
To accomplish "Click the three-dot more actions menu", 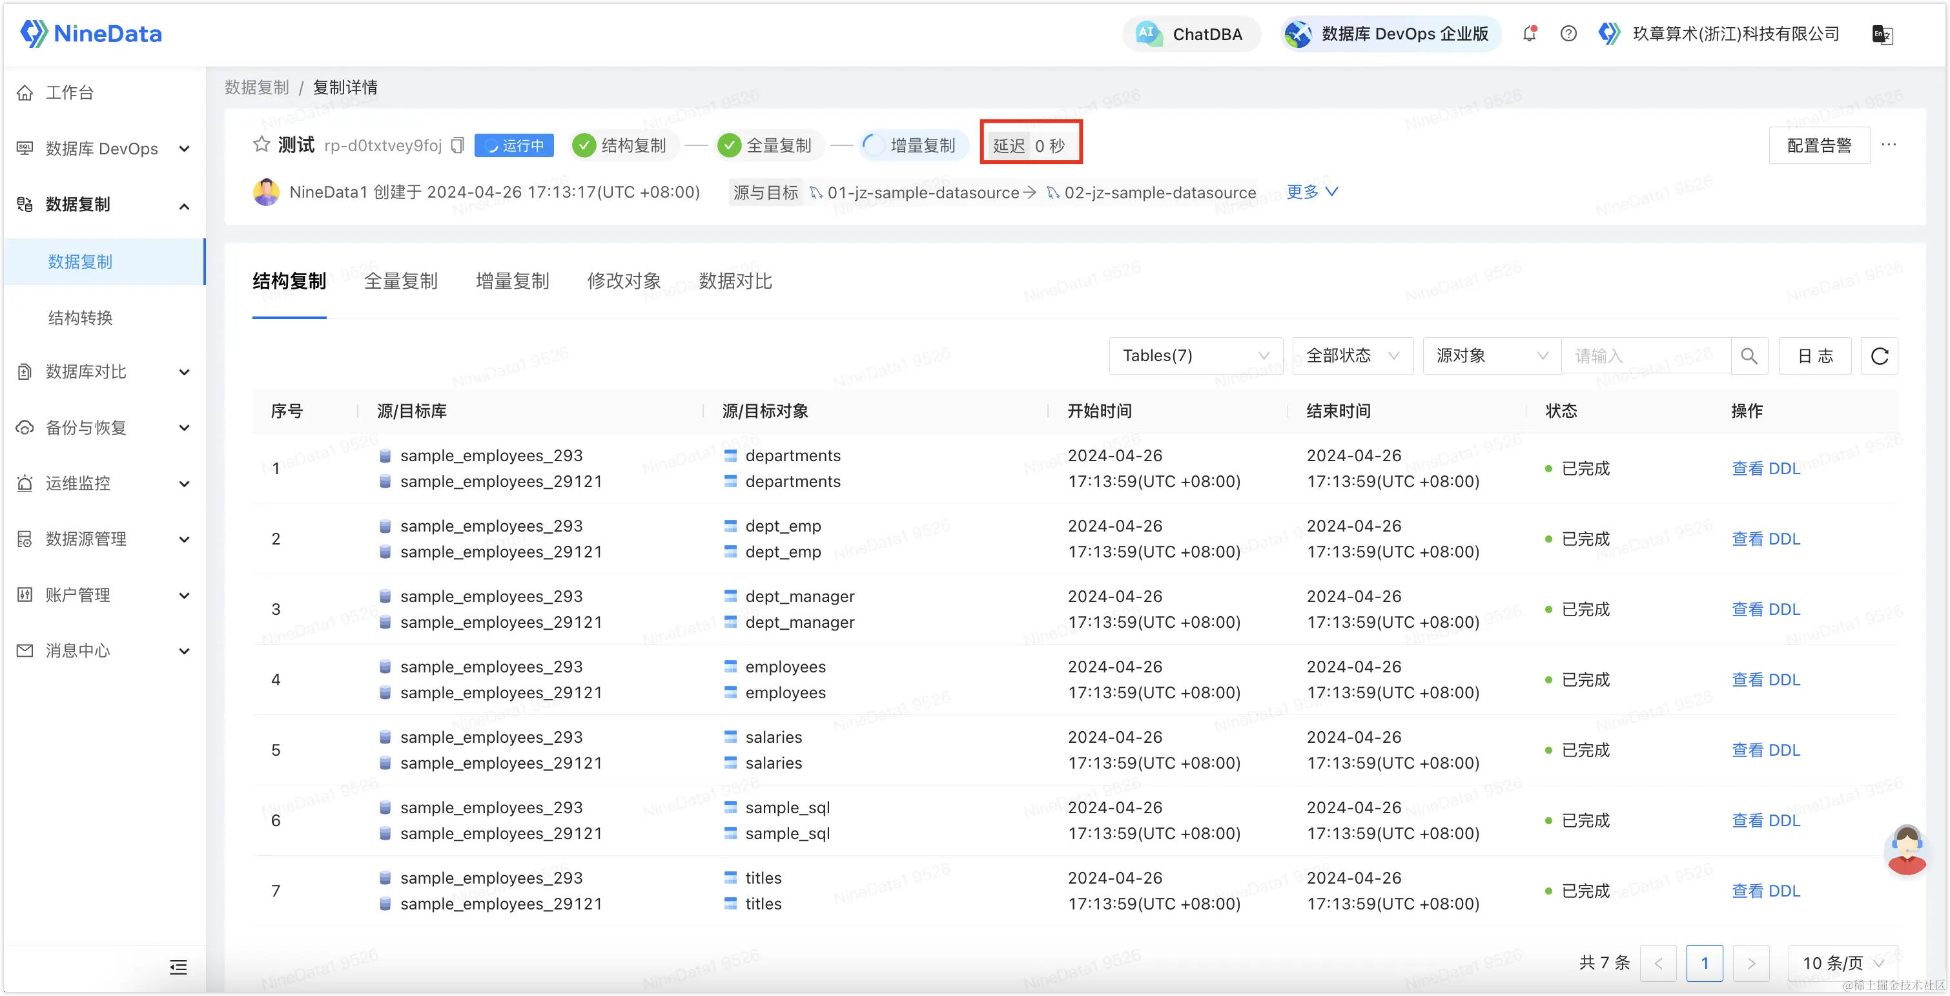I will tap(1889, 145).
